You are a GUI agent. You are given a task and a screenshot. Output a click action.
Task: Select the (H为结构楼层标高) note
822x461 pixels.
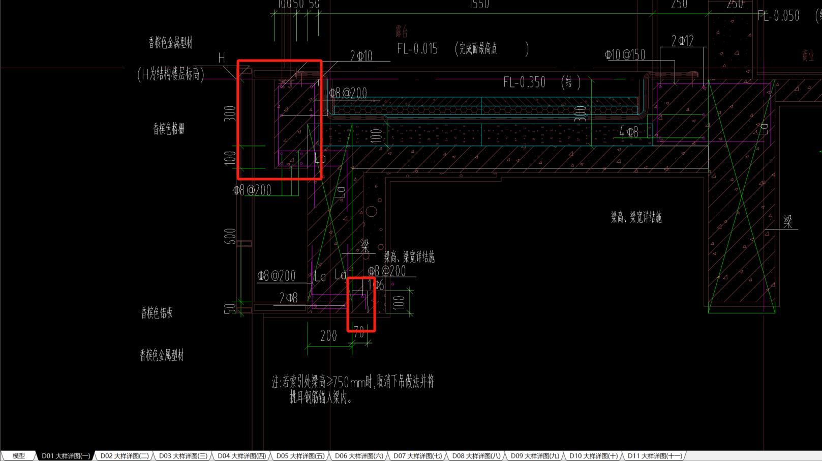coord(171,74)
